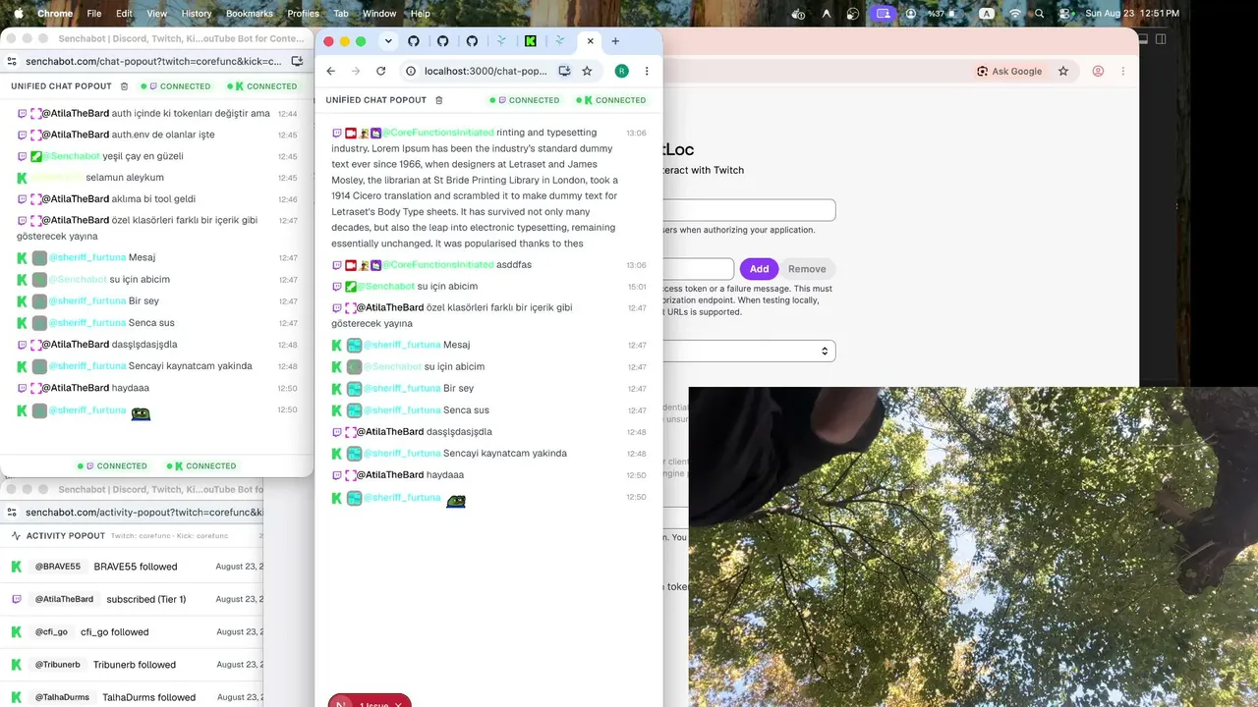The image size is (1258, 707).
Task: Click the Tribunerb followed activity row
Action: (132, 665)
